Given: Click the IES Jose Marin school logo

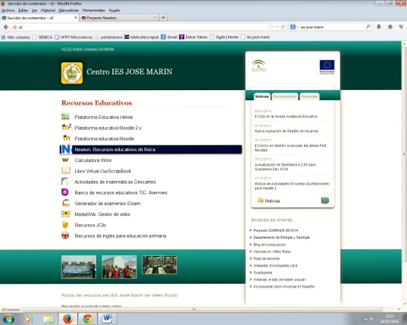Looking at the screenshot, I should [x=72, y=73].
